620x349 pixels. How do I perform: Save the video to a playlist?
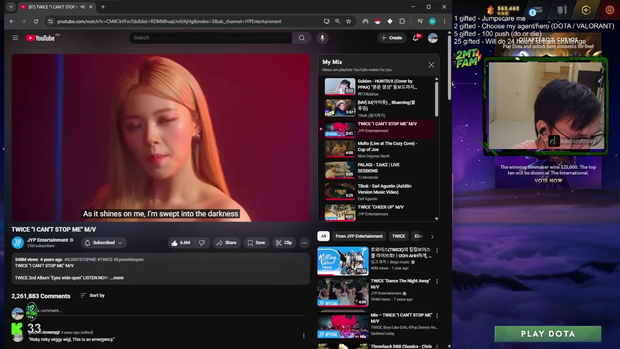(x=256, y=243)
